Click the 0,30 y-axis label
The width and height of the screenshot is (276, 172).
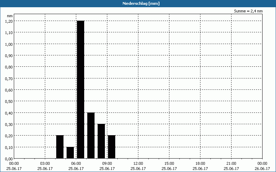pos(9,124)
